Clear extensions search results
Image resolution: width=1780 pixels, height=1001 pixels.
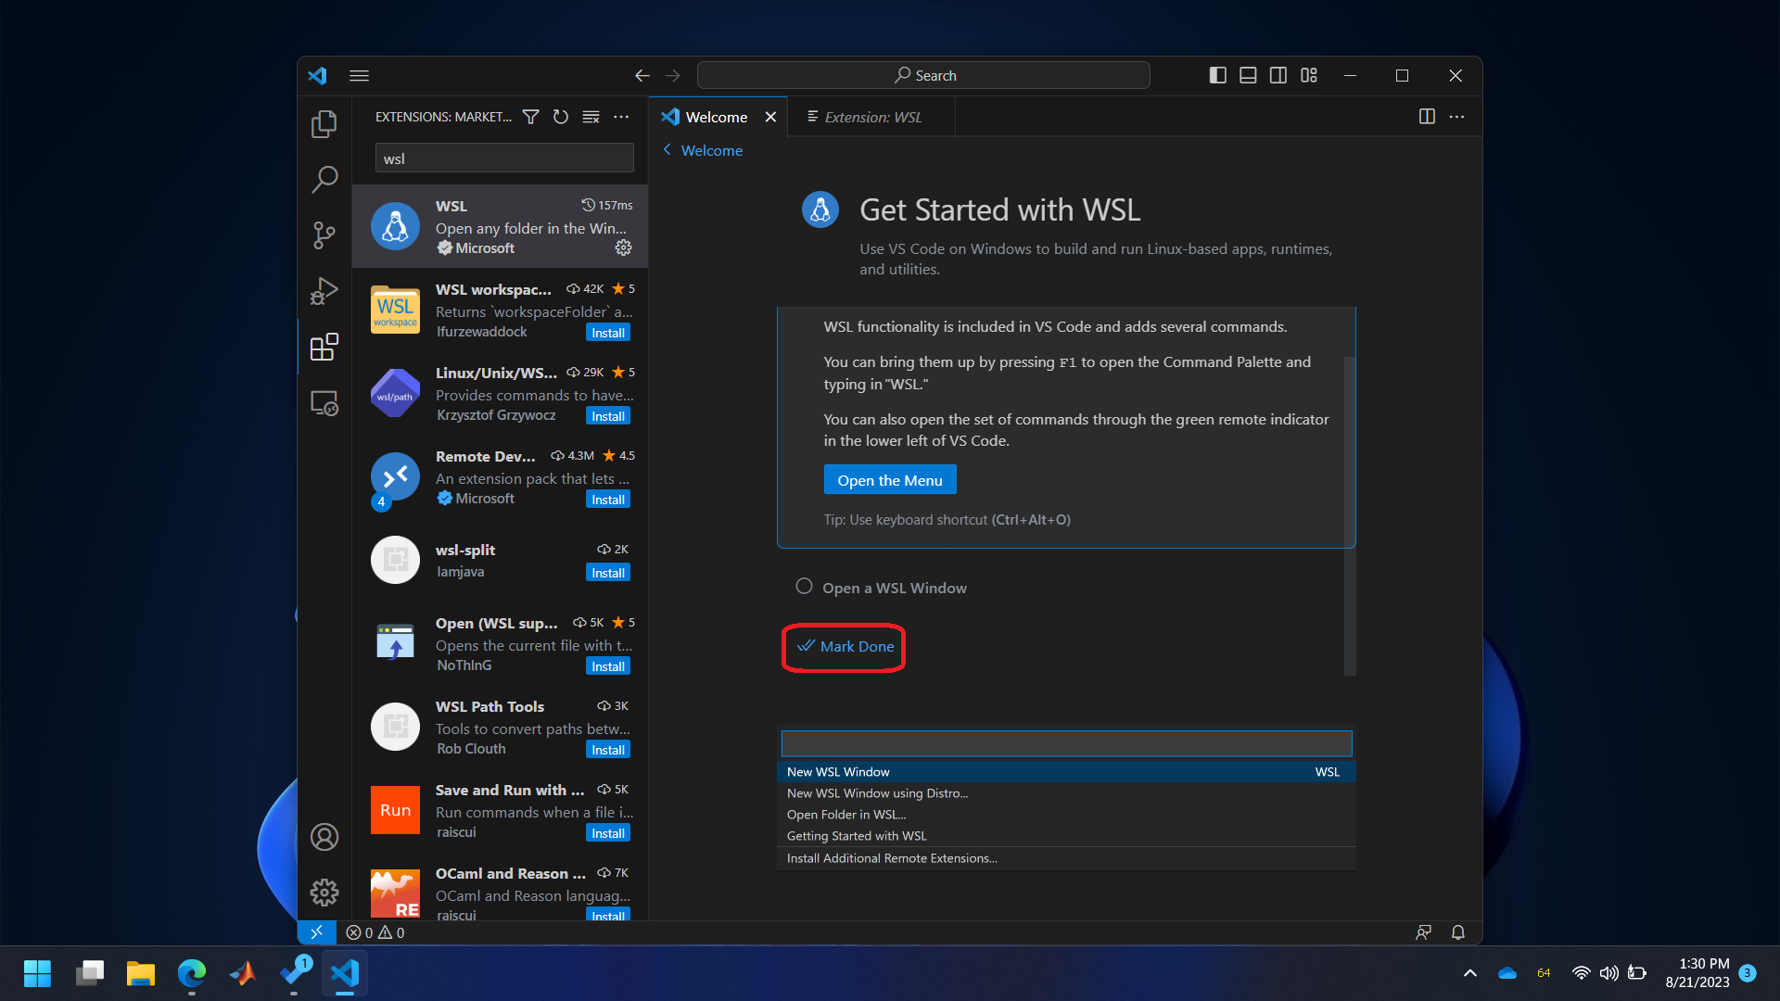[591, 117]
